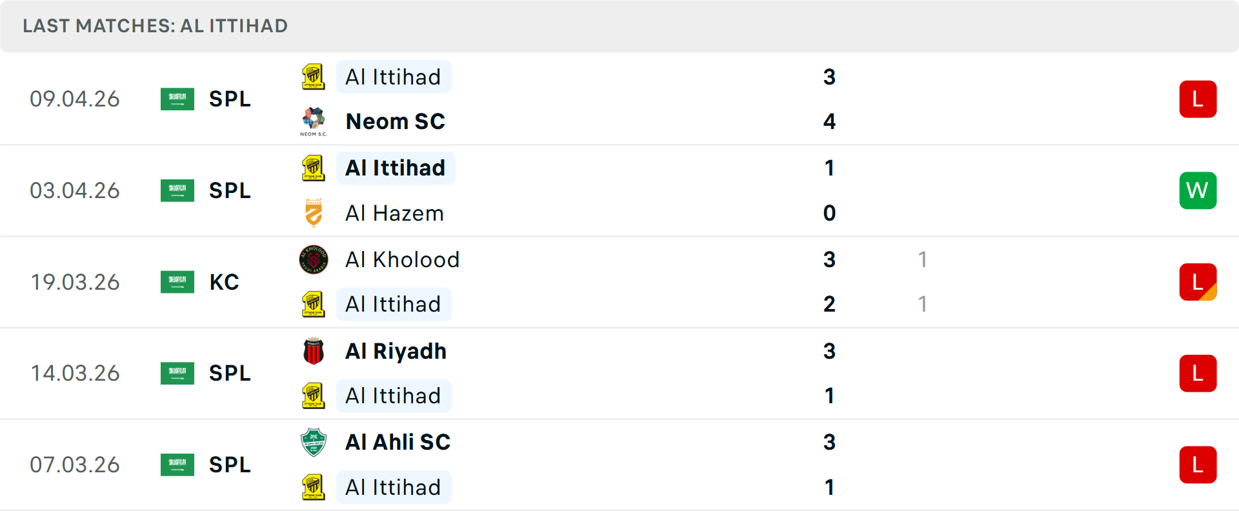This screenshot has width=1239, height=511.
Task: Click the Al Hazem club badge
Action: [313, 213]
